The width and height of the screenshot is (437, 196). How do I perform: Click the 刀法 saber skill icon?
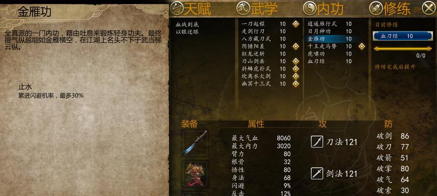click(x=317, y=142)
